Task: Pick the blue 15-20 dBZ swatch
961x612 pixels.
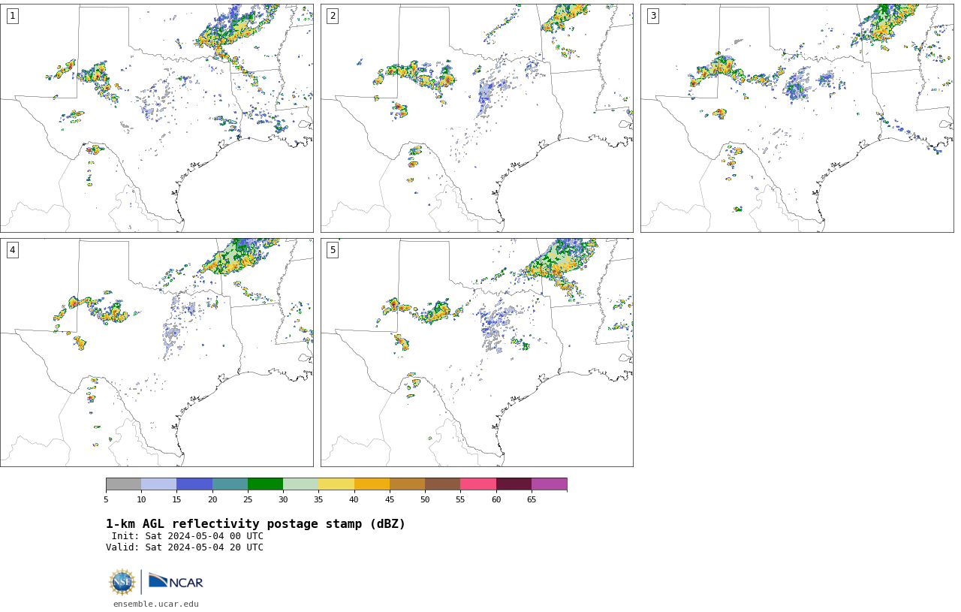Action: click(x=194, y=484)
